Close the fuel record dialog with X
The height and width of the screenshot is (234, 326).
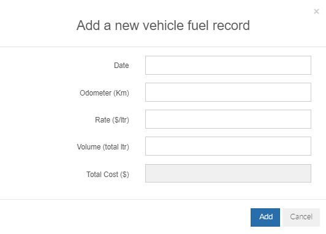click(316, 11)
